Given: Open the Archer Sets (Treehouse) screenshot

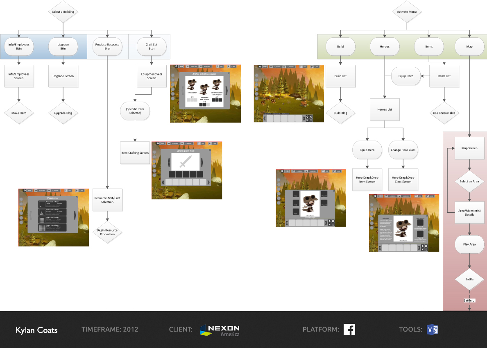Looking at the screenshot, I should coord(205,93).
